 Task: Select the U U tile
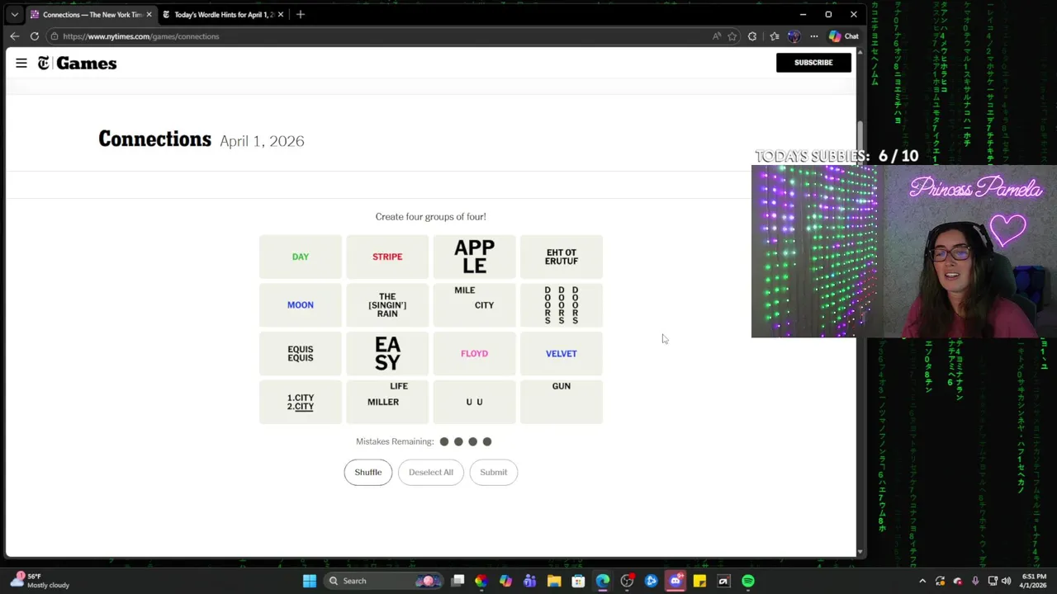click(474, 402)
